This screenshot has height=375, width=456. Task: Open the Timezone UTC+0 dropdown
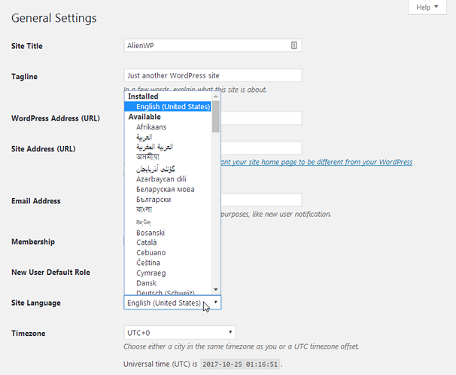click(180, 333)
